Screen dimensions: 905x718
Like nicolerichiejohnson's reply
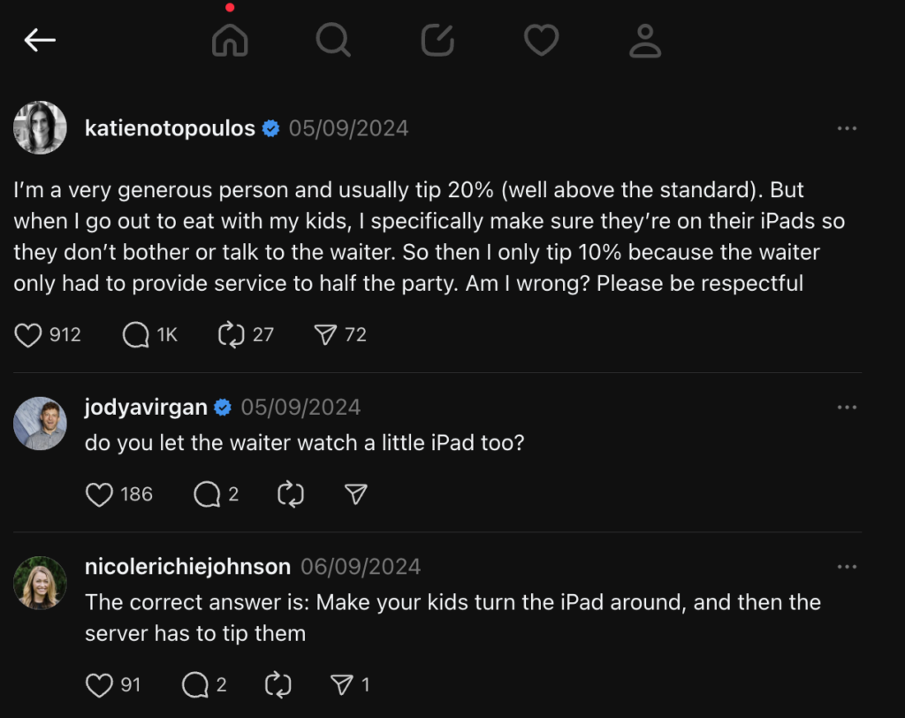tap(99, 684)
